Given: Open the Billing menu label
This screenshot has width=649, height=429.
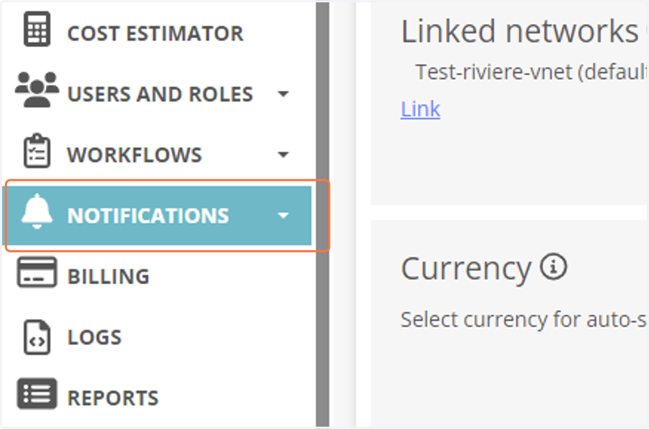Looking at the screenshot, I should (x=108, y=277).
